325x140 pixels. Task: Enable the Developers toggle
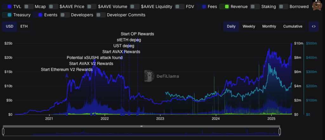[x=65, y=15]
